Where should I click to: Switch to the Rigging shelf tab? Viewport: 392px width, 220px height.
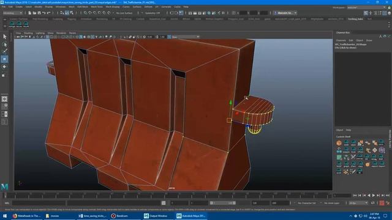tap(72, 19)
